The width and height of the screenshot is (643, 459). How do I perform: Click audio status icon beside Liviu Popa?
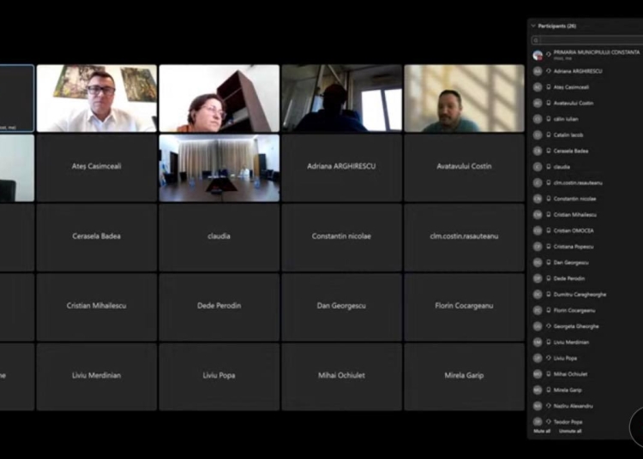[549, 358]
